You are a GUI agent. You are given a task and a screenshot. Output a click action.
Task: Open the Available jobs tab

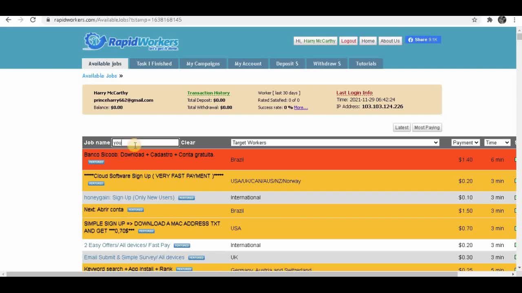pos(105,63)
